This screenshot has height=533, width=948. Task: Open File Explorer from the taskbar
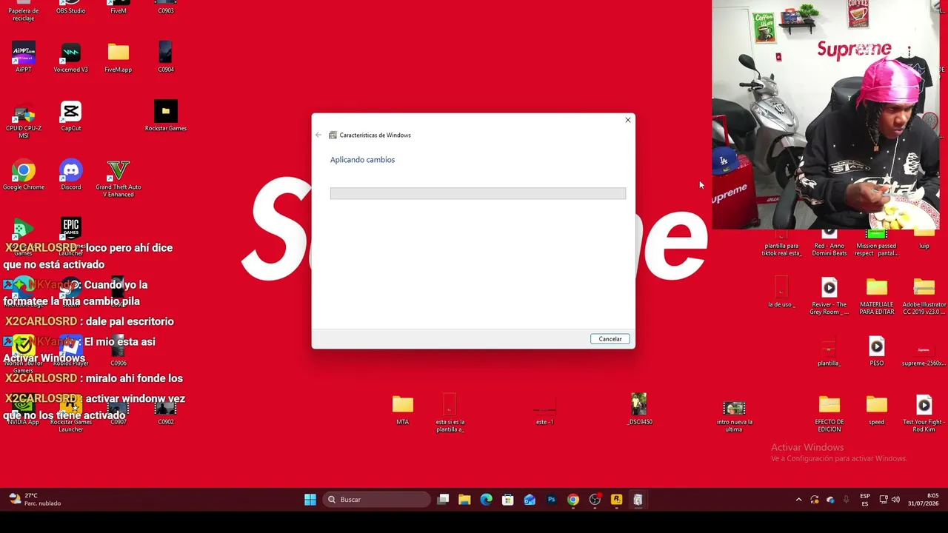(464, 500)
